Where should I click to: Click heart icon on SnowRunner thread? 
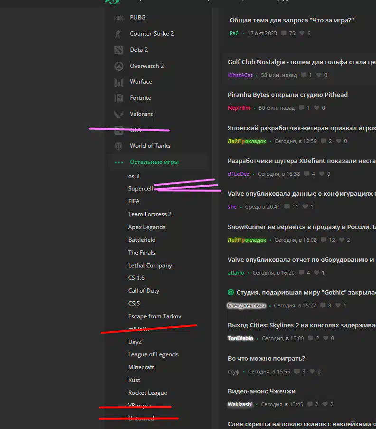341,240
